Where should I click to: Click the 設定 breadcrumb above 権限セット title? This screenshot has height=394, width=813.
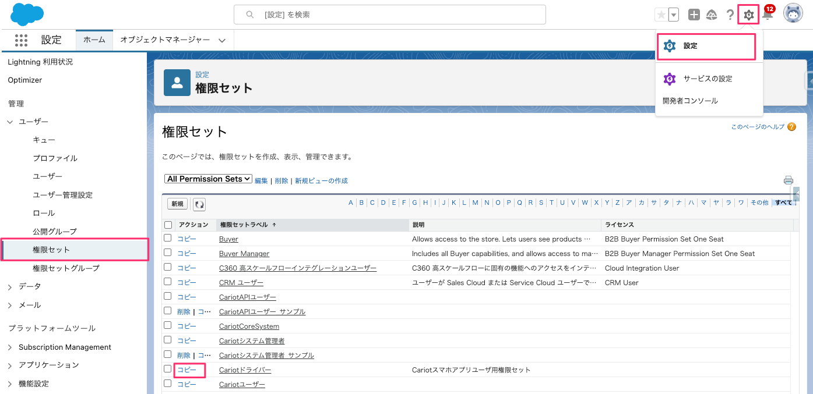click(x=202, y=74)
